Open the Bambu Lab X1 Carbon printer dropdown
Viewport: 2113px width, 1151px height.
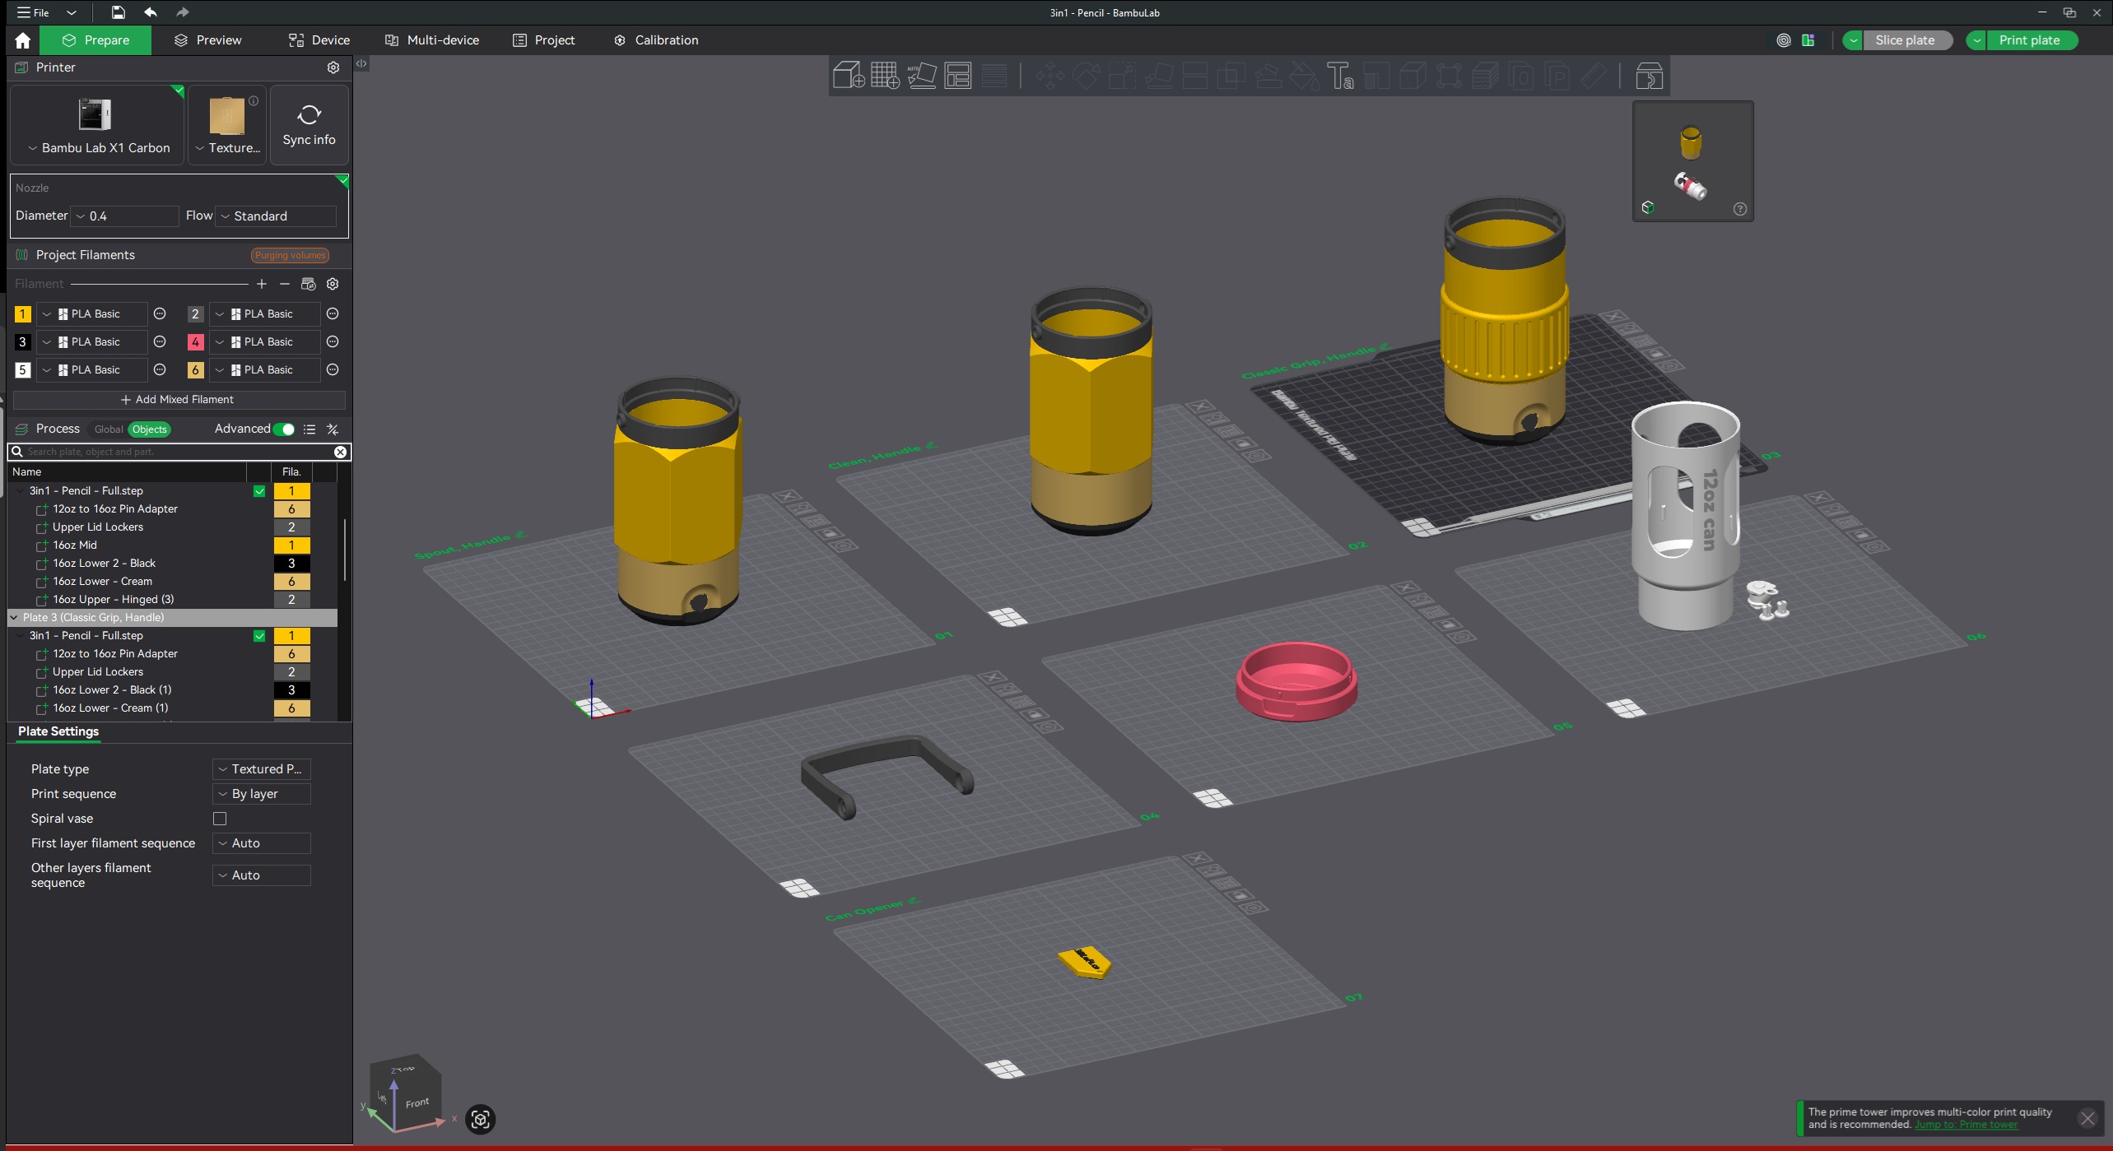(97, 148)
